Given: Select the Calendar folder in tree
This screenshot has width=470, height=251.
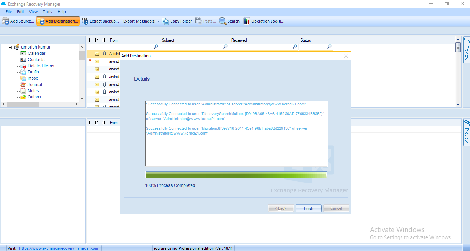Looking at the screenshot, I should click(x=36, y=53).
